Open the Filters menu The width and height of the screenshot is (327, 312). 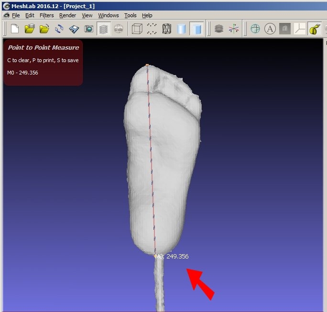click(x=47, y=15)
